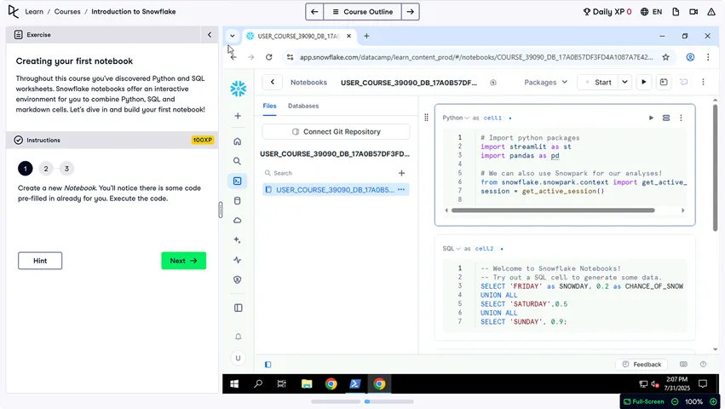Open Chrome profile avatar icon
The image size is (725, 409).
coord(690,57)
